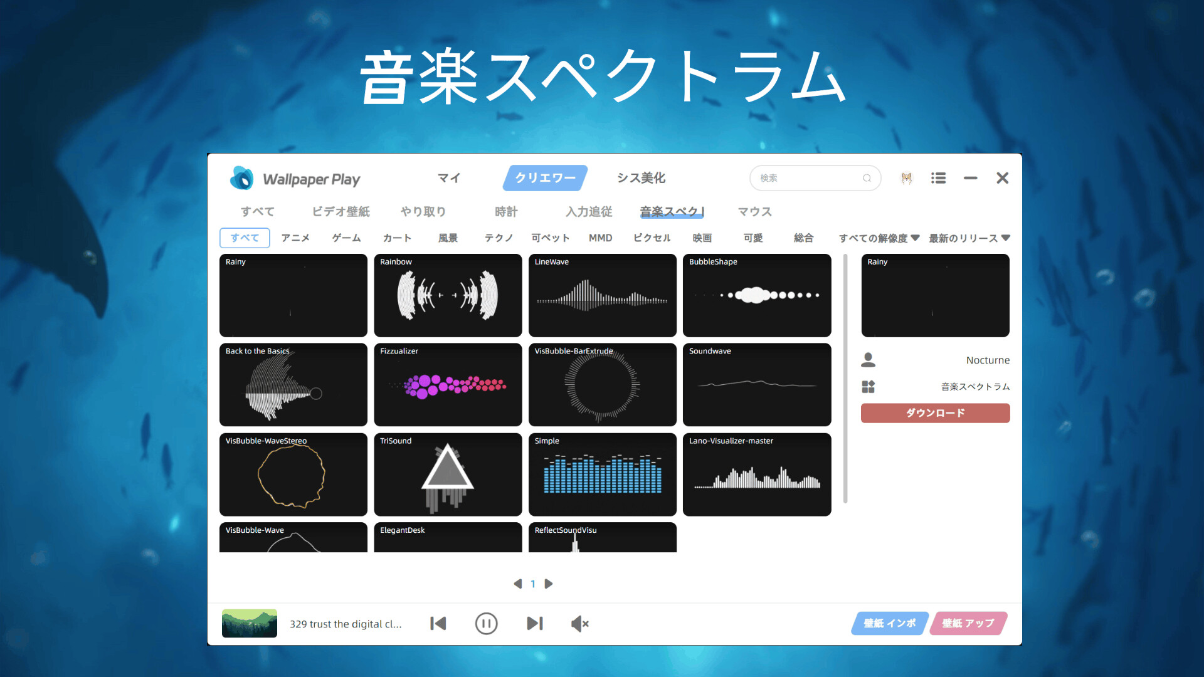Viewport: 1204px width, 677px height.
Task: Skip to the previous wallpaper track
Action: [438, 623]
